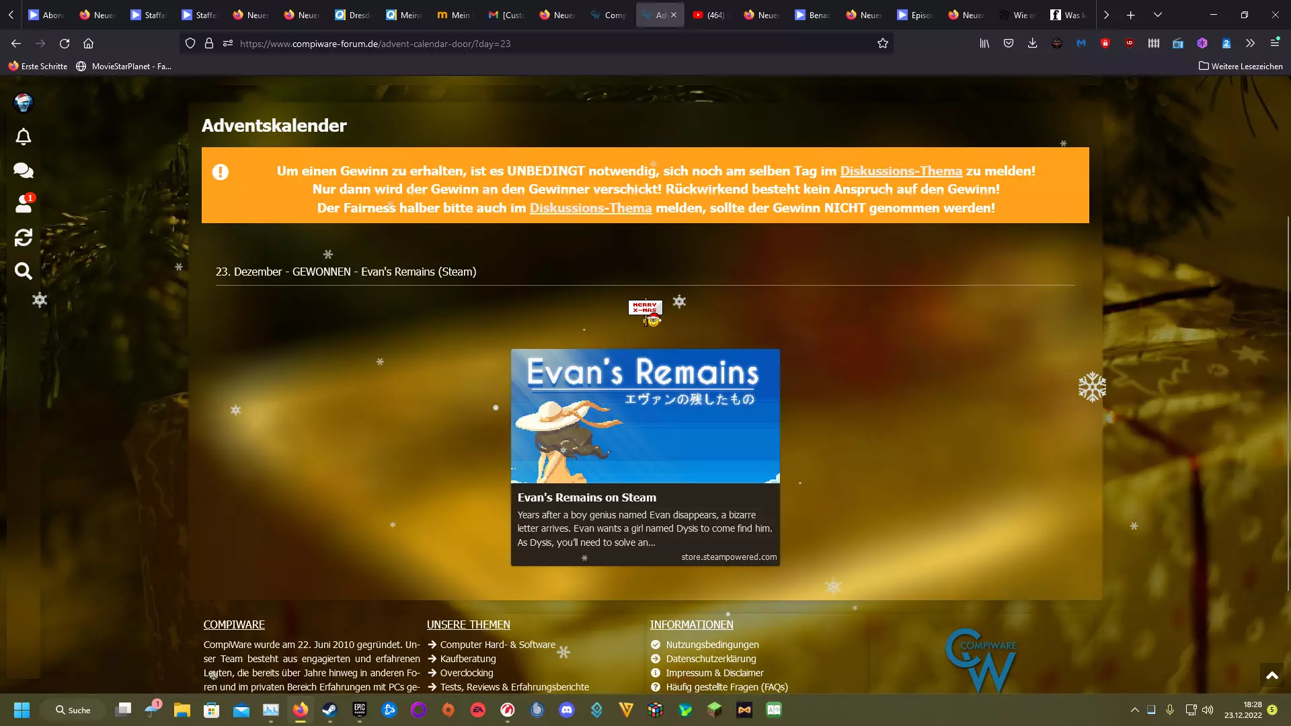Go back to previous page
This screenshot has height=726, width=1291.
16,44
